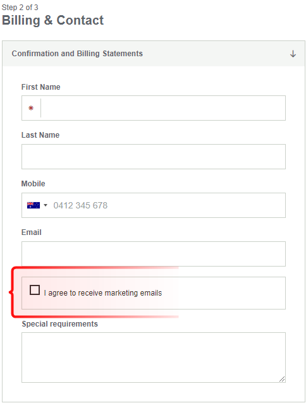Image resolution: width=306 pixels, height=403 pixels.
Task: Click the Mobile label
Action: tap(33, 184)
